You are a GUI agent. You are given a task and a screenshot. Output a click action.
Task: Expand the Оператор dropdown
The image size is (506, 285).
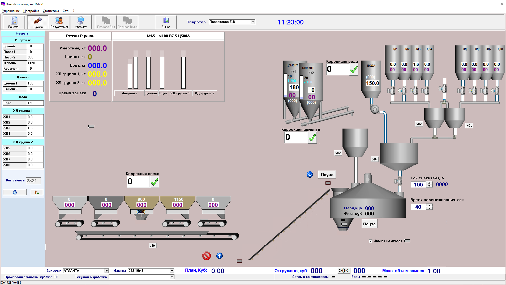pos(253,22)
